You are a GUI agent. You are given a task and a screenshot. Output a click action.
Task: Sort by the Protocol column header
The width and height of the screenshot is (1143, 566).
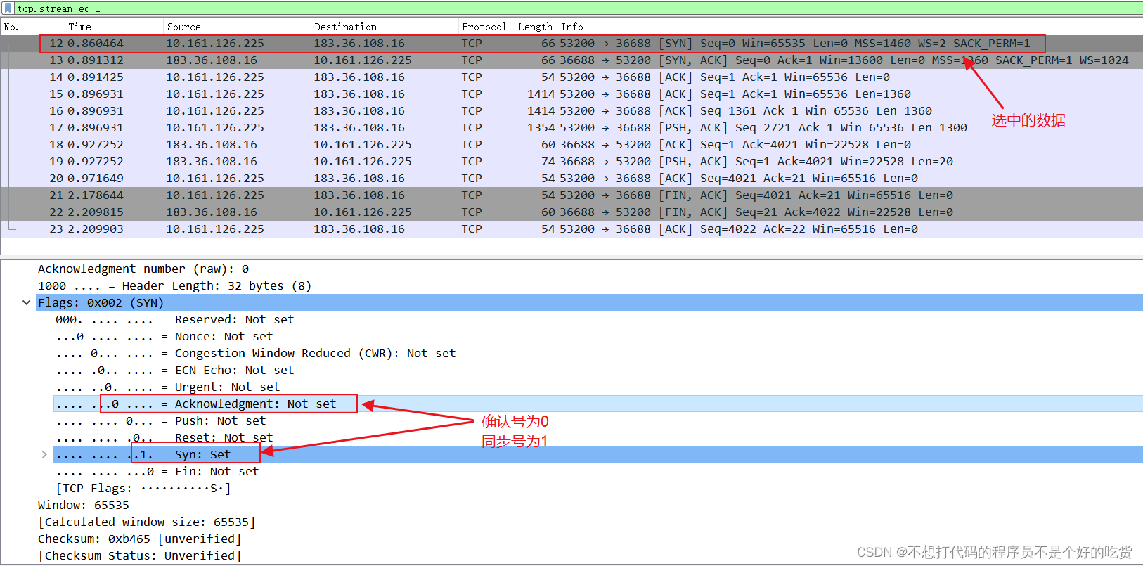point(486,27)
